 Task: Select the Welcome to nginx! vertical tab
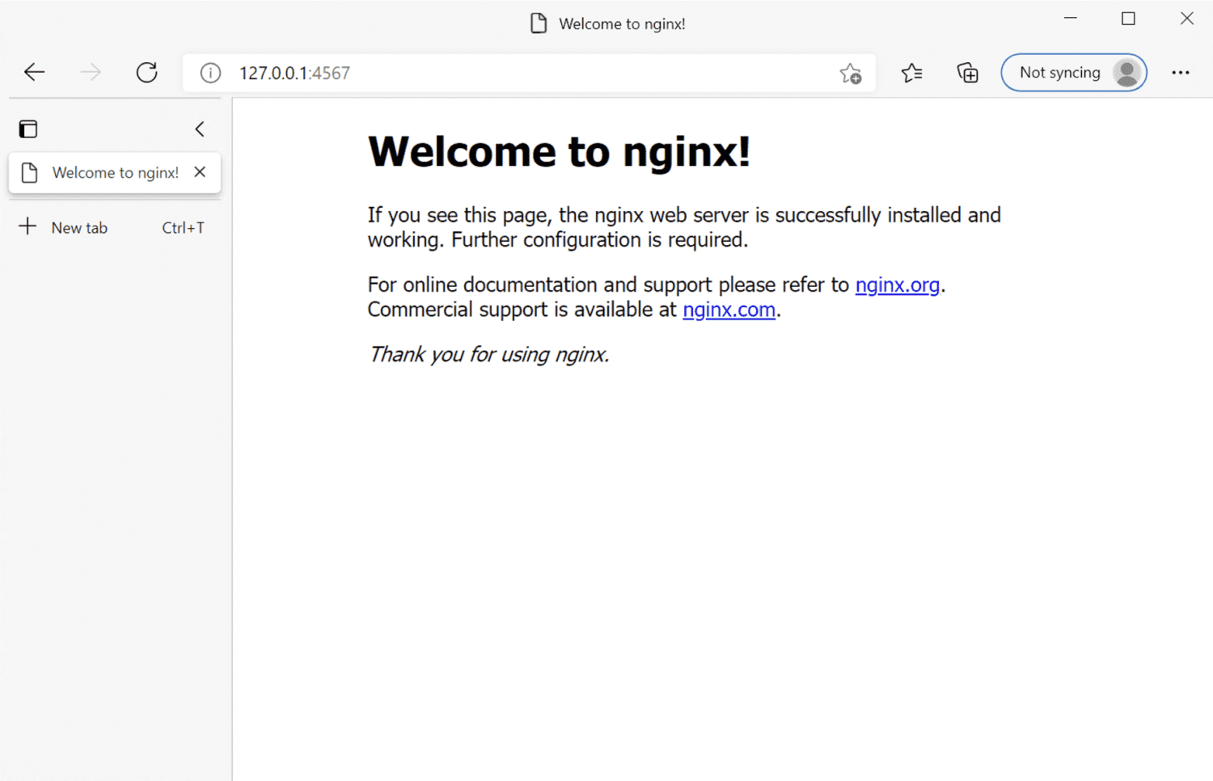(115, 172)
